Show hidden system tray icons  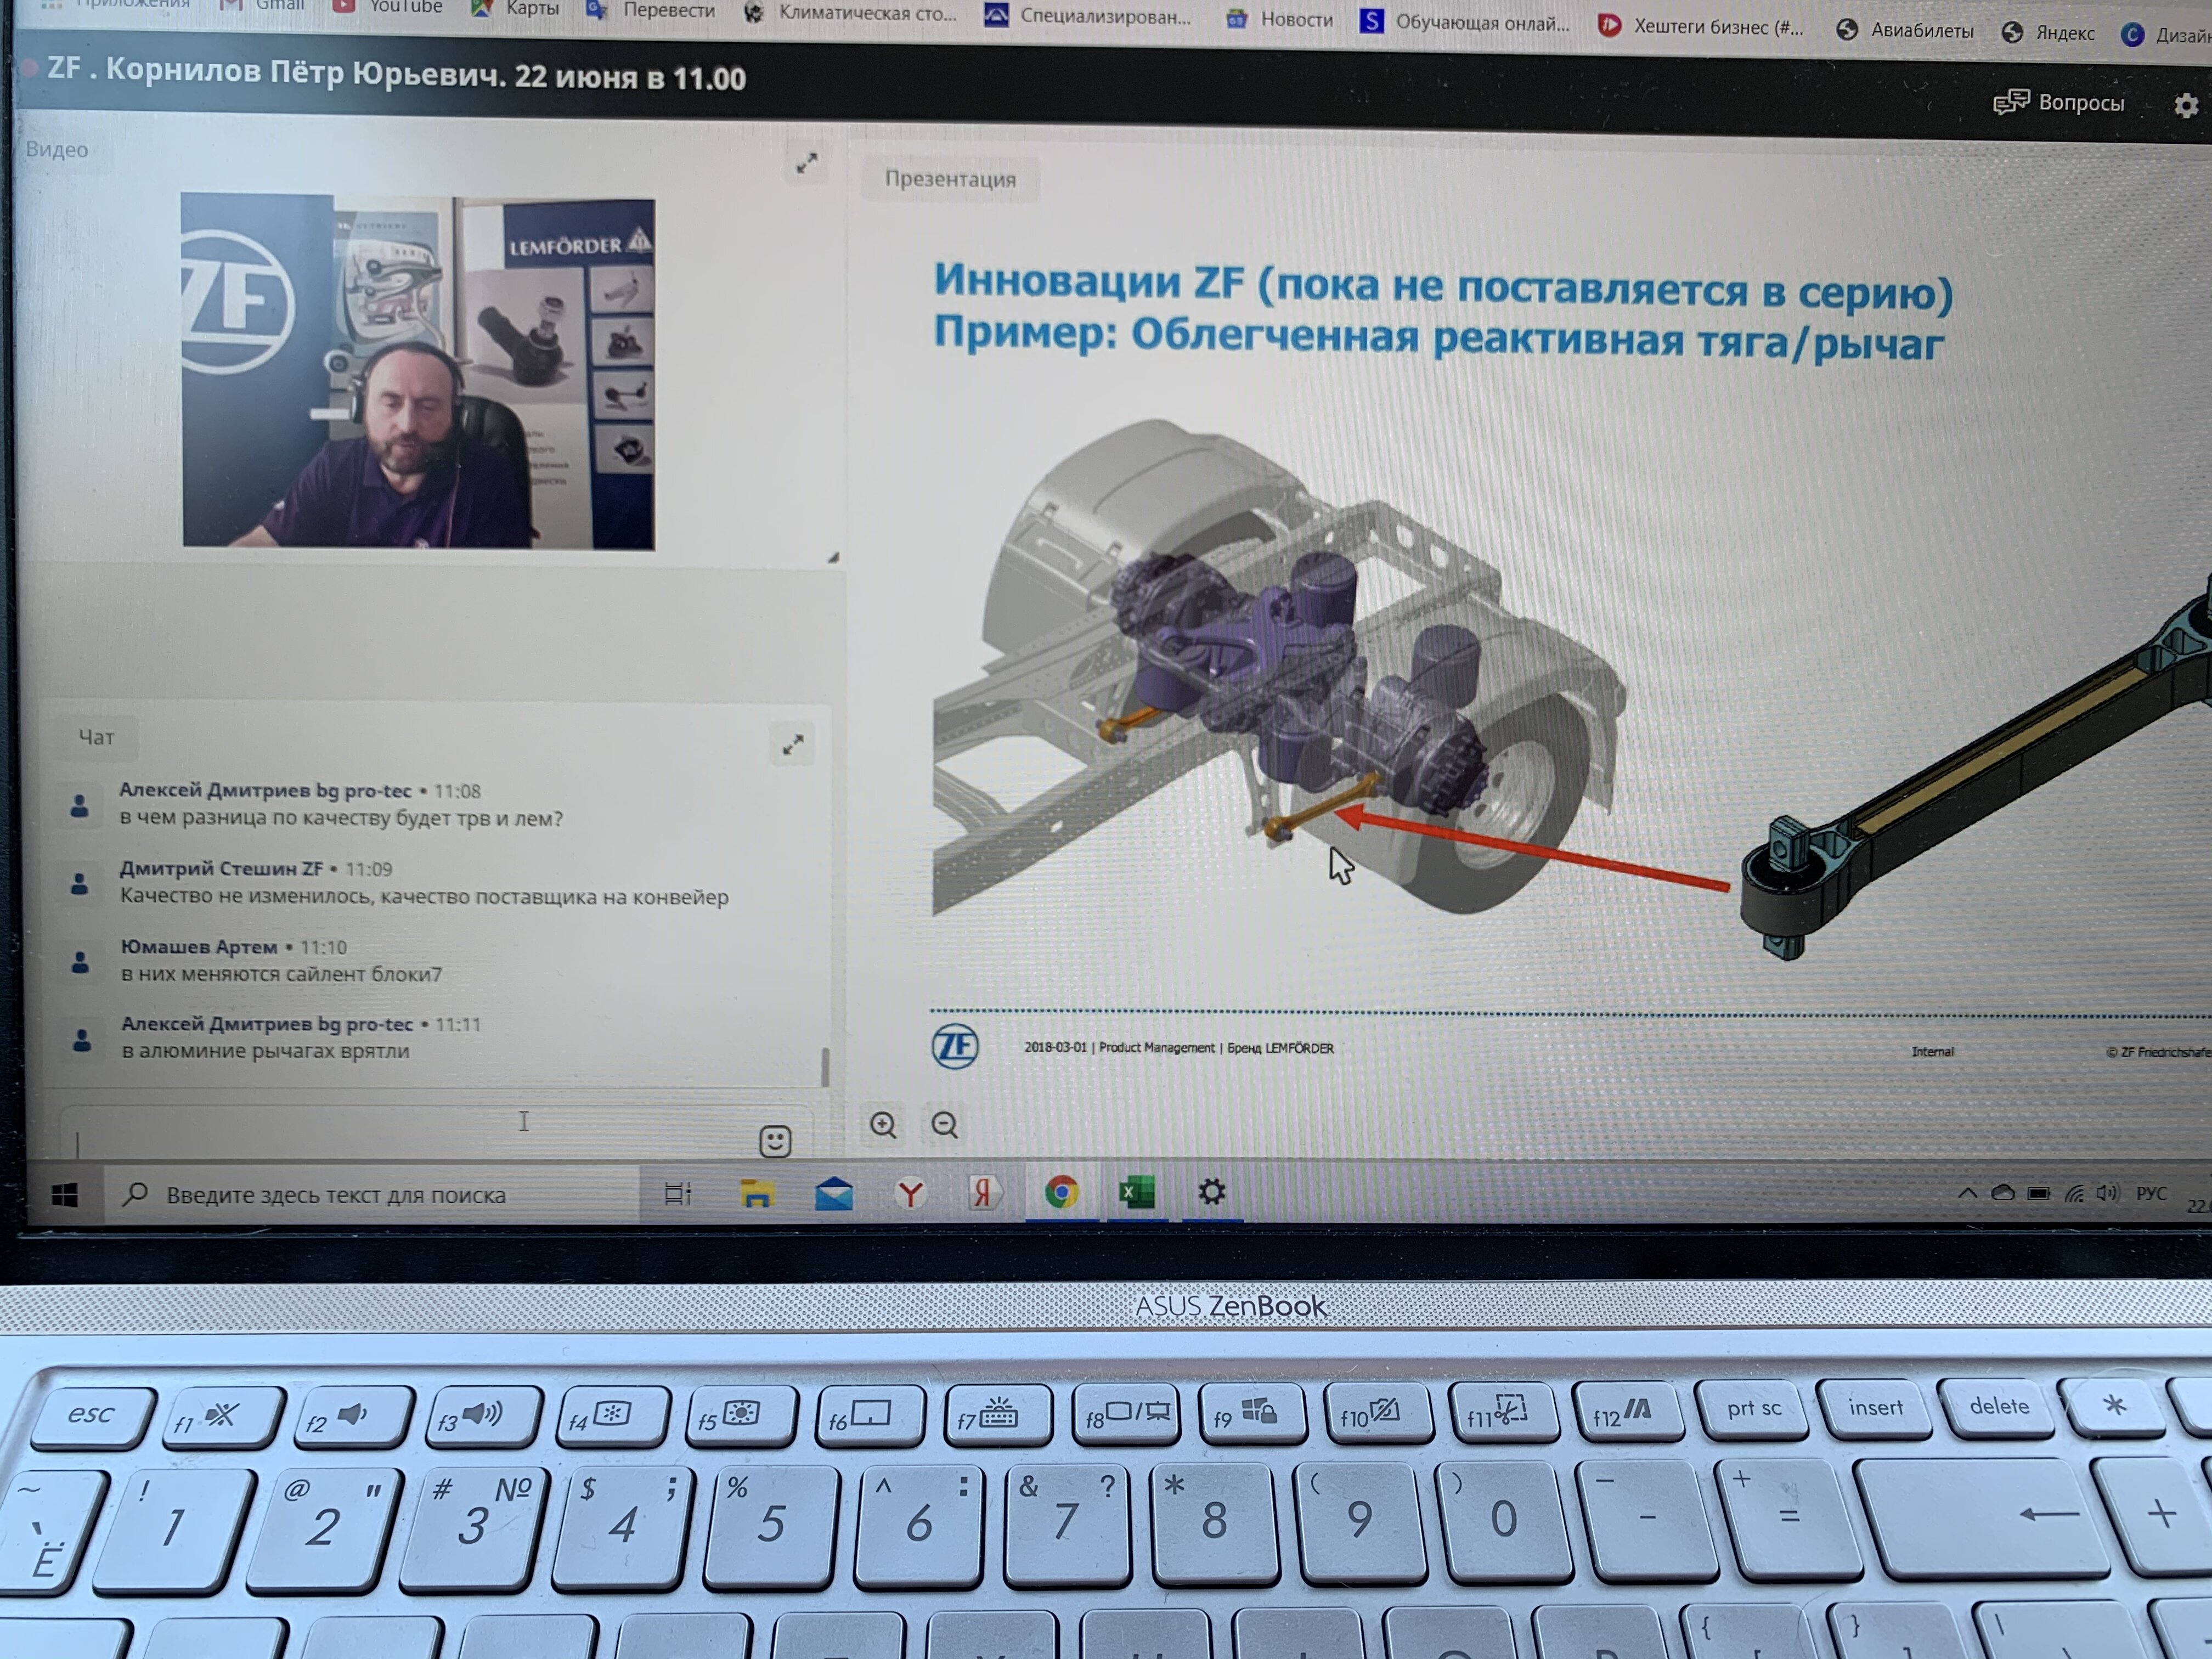click(1967, 1193)
